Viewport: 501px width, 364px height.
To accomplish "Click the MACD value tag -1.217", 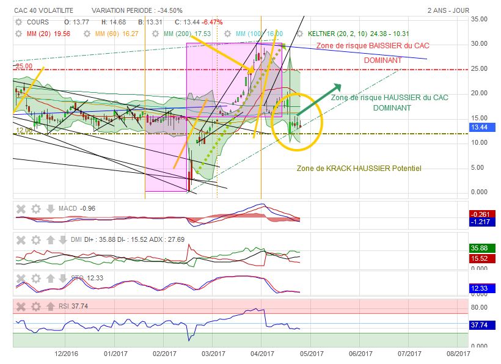I will pyautogui.click(x=482, y=222).
